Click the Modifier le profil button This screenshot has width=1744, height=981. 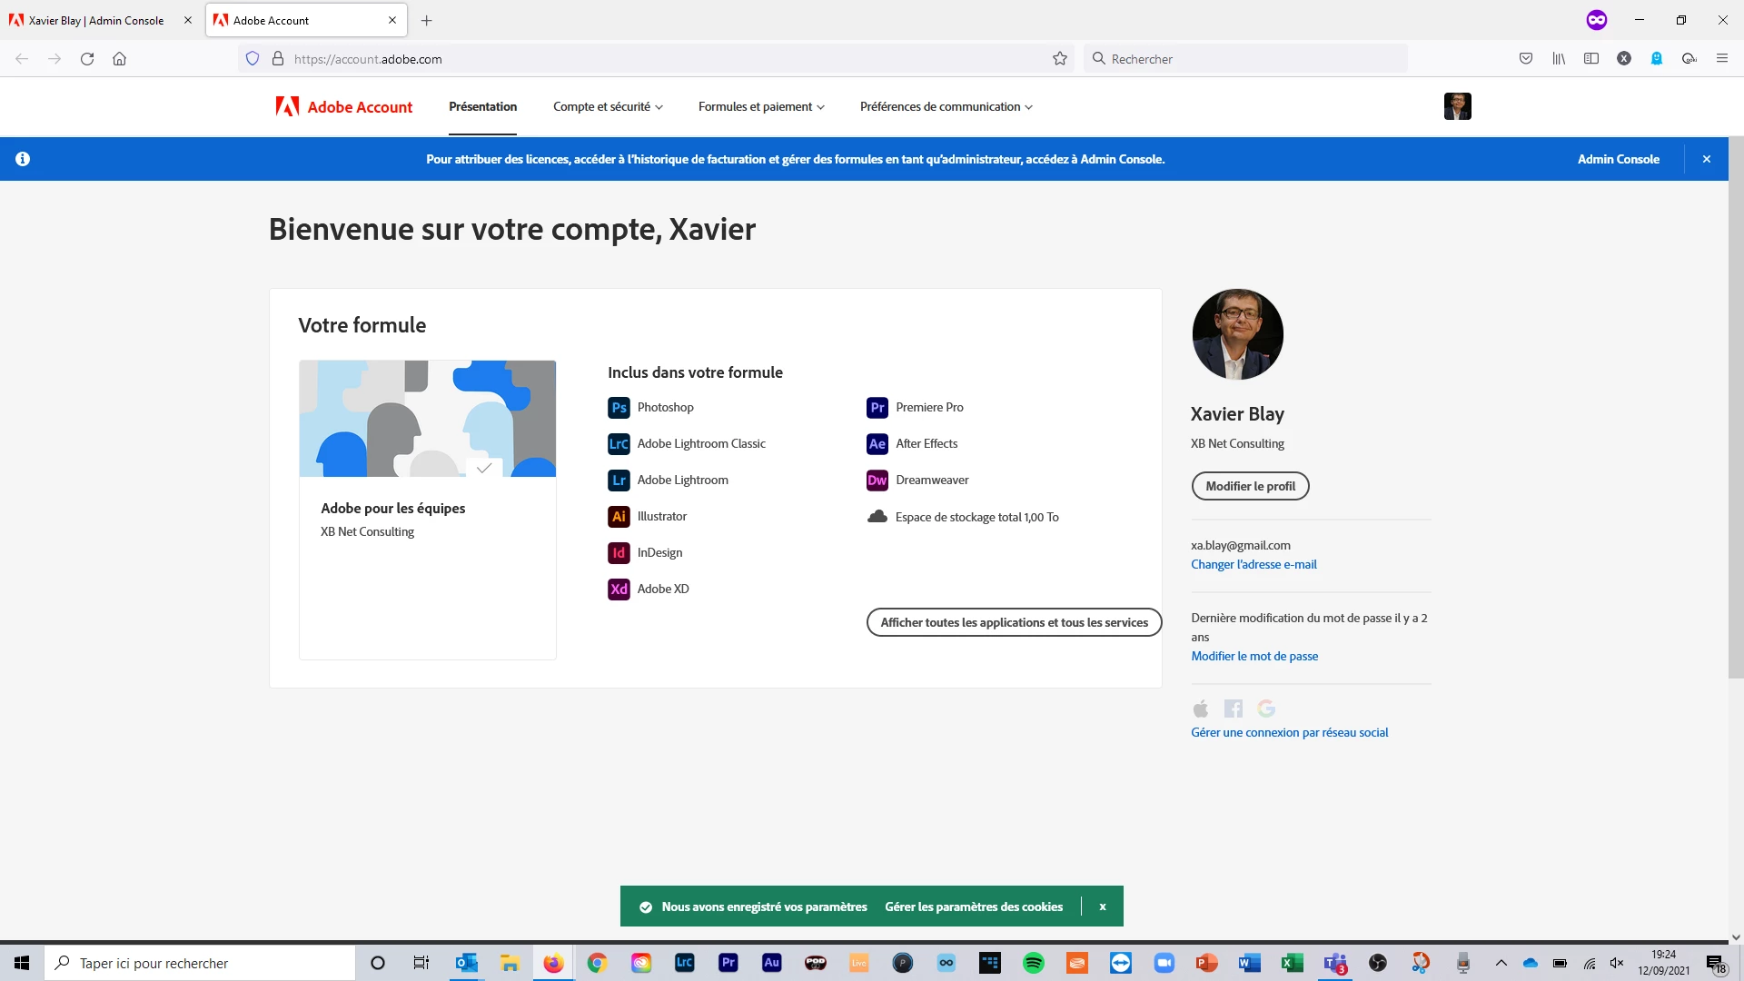coord(1250,486)
